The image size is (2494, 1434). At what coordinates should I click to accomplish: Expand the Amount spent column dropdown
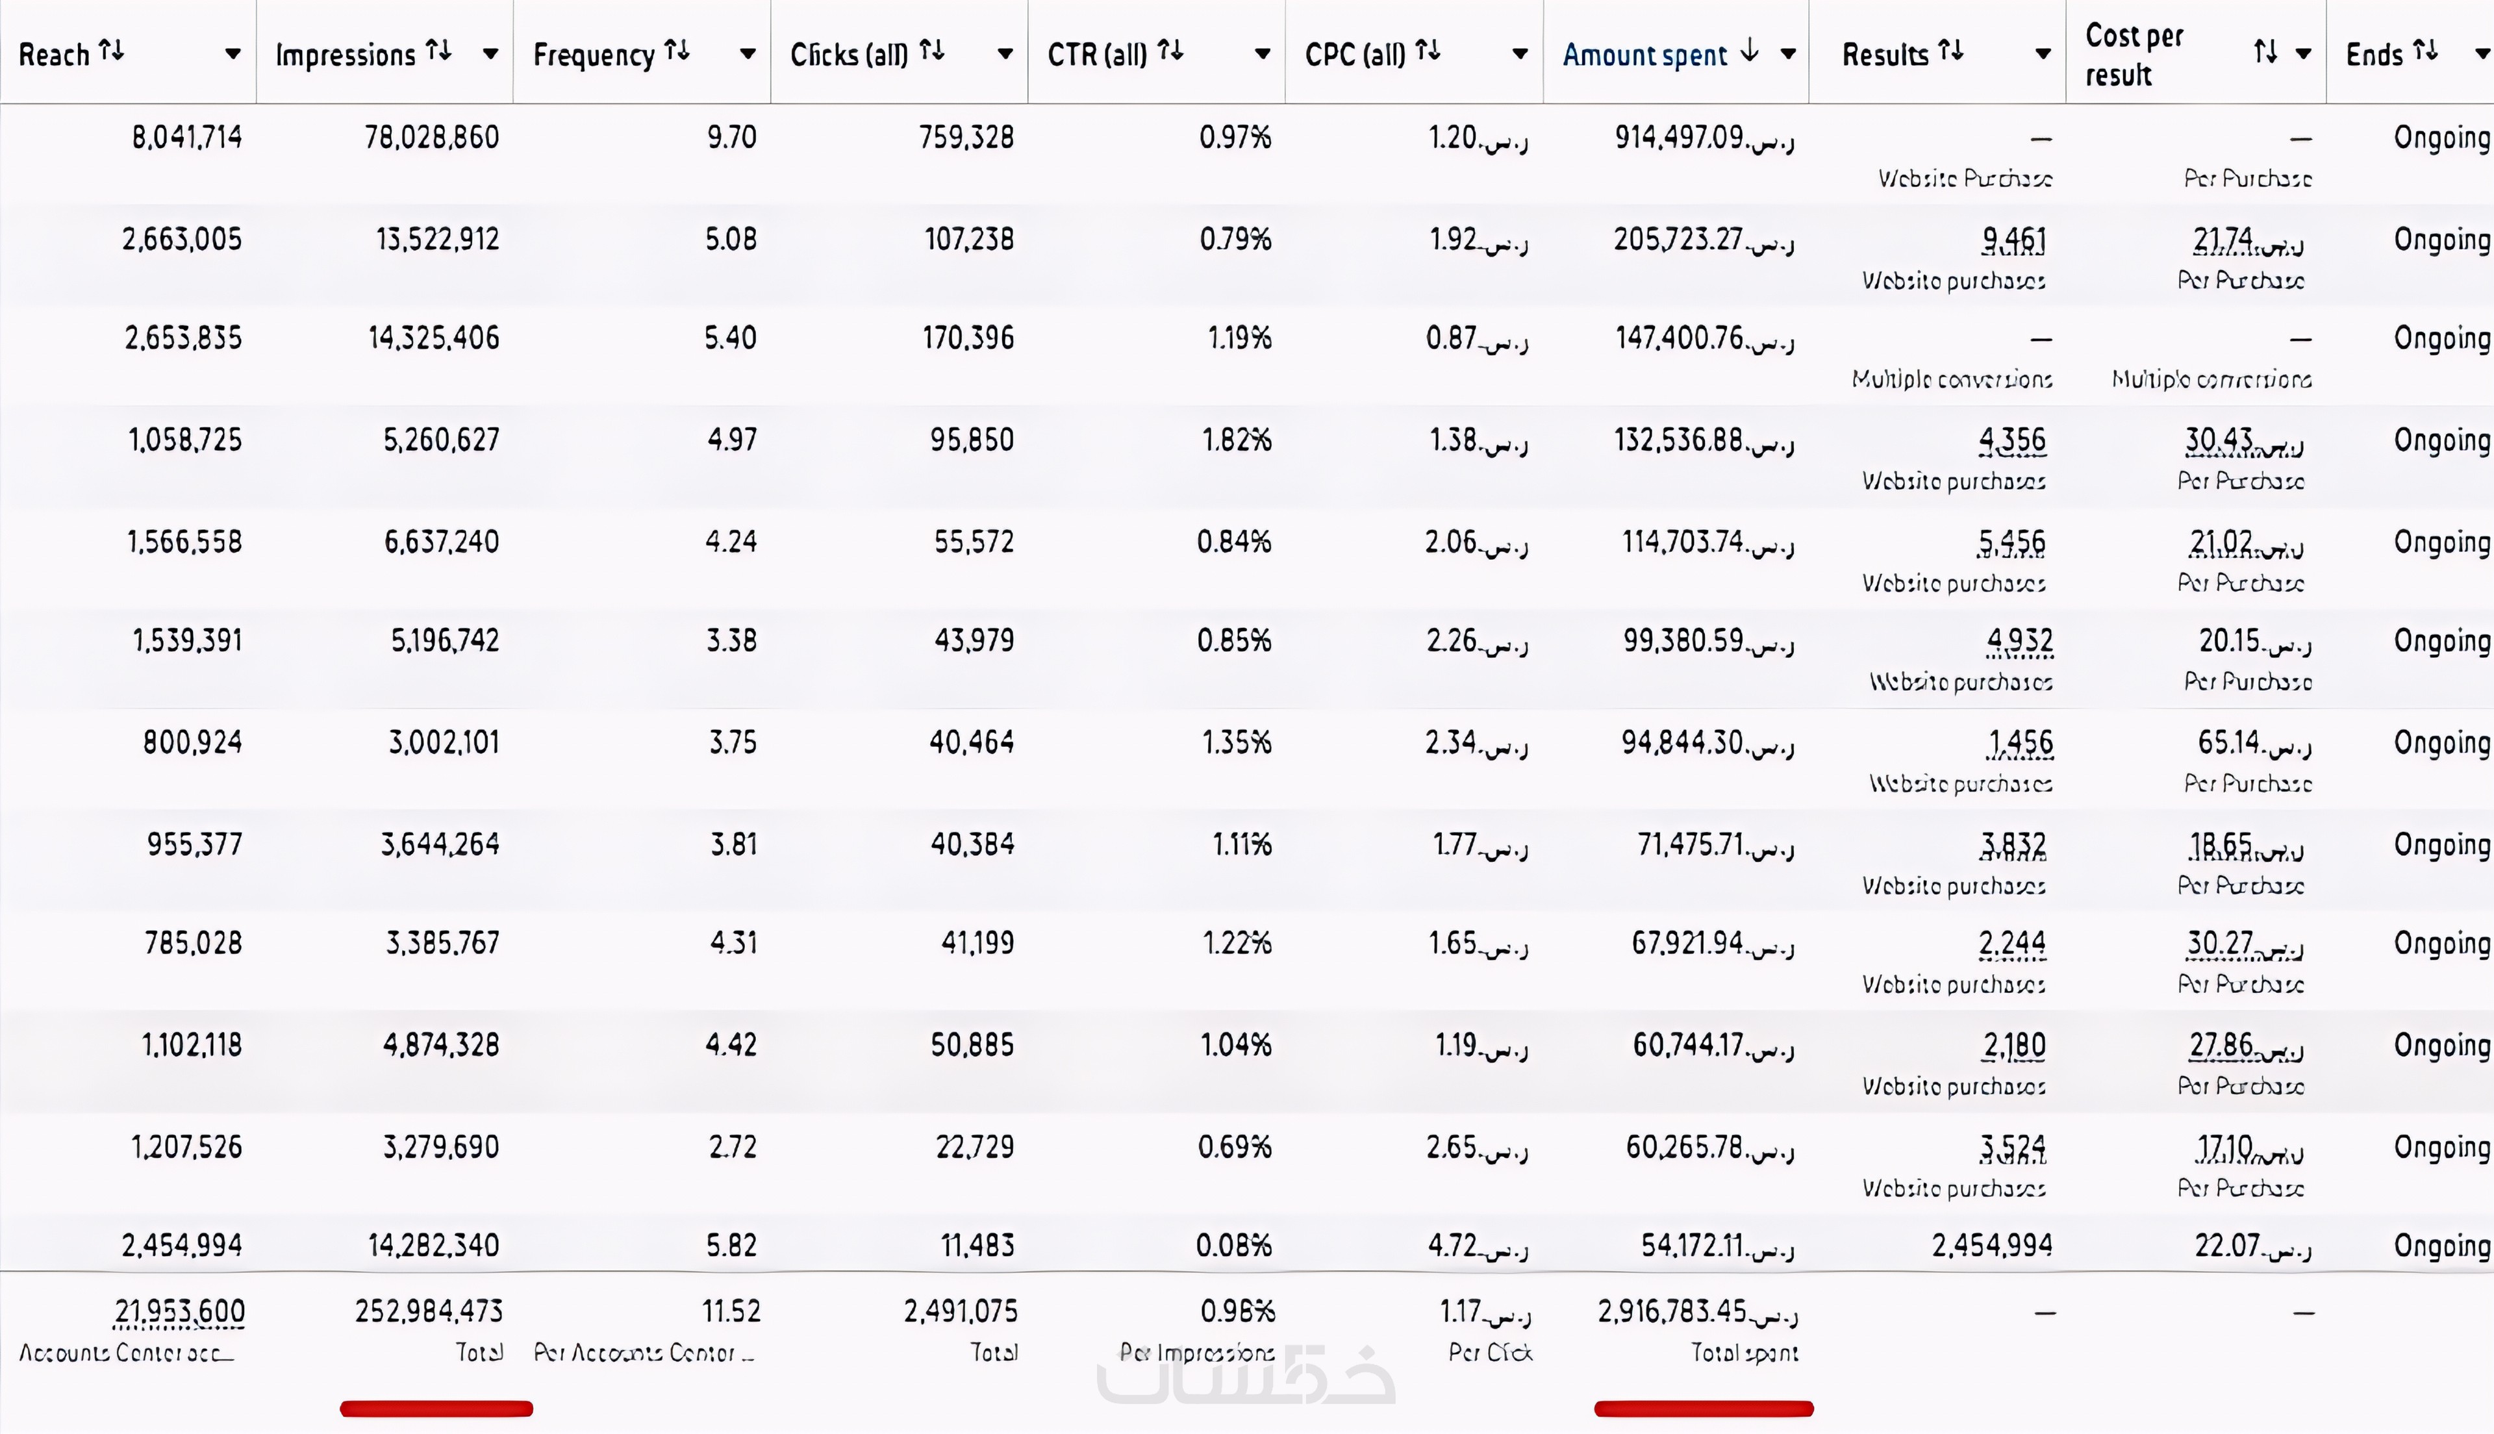[1789, 54]
